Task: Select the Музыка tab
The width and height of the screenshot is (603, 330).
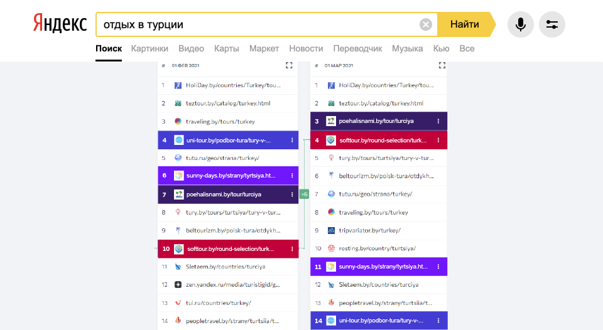Action: (x=407, y=49)
